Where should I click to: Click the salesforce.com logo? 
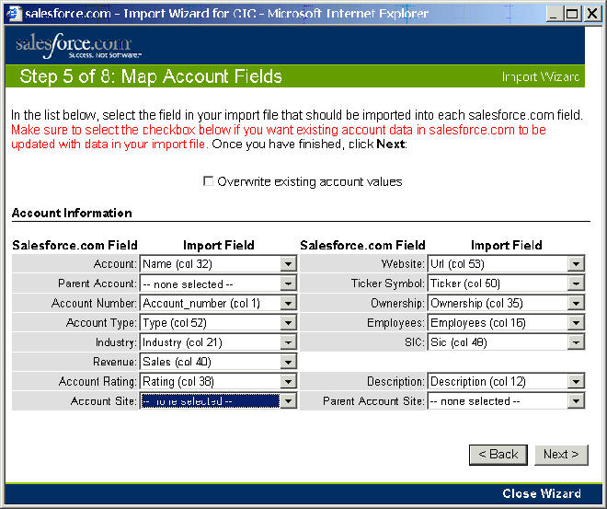click(x=78, y=45)
